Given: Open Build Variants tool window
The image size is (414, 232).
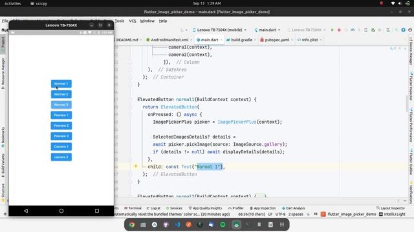Looking at the screenshot, I should (3, 166).
